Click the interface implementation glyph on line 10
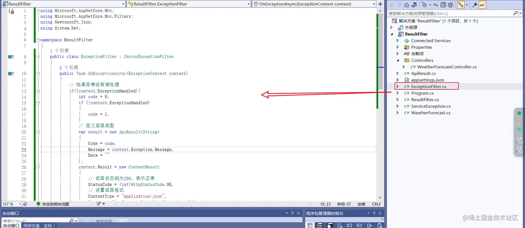The width and height of the screenshot is (525, 228). click(11, 73)
